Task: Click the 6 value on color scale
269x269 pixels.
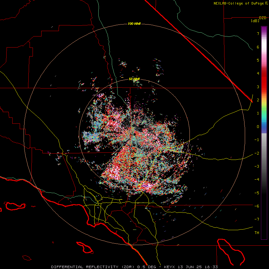Action: pyautogui.click(x=258, y=47)
